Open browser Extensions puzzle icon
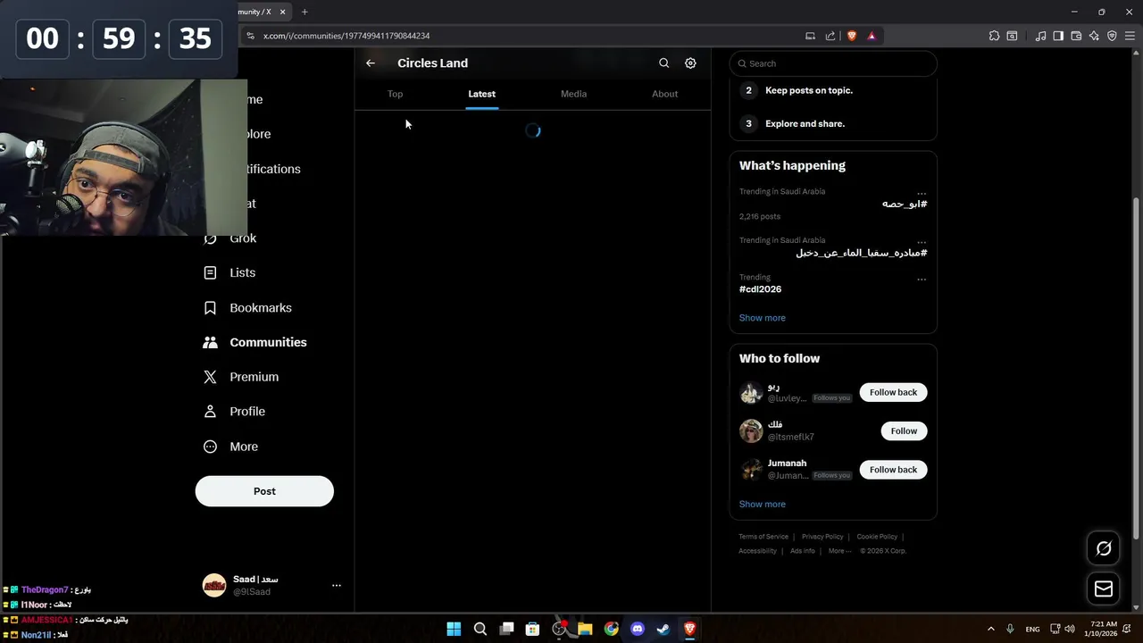The width and height of the screenshot is (1143, 643). point(994,36)
